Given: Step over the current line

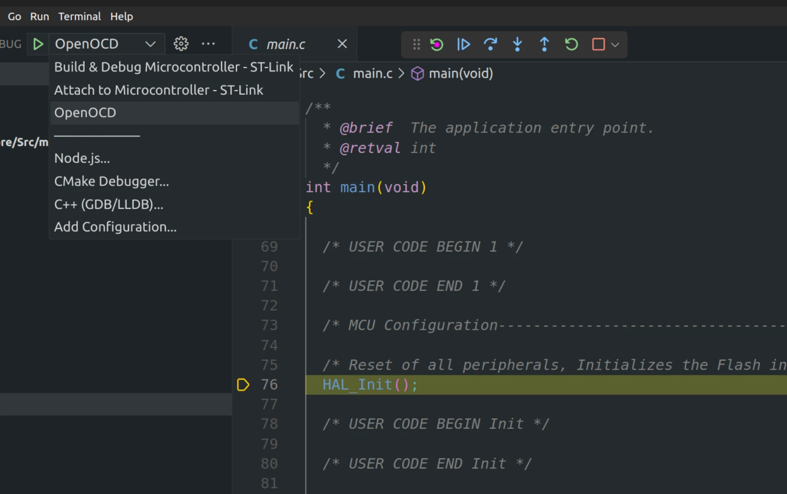Looking at the screenshot, I should coord(490,44).
